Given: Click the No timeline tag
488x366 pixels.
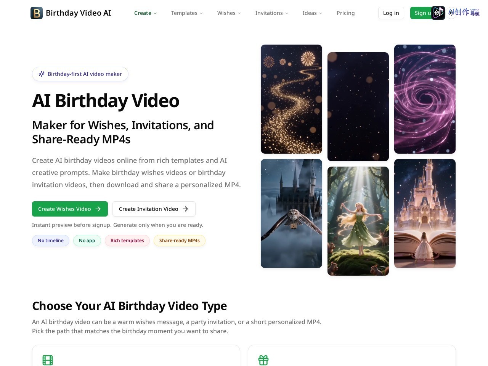Looking at the screenshot, I should pyautogui.click(x=51, y=241).
